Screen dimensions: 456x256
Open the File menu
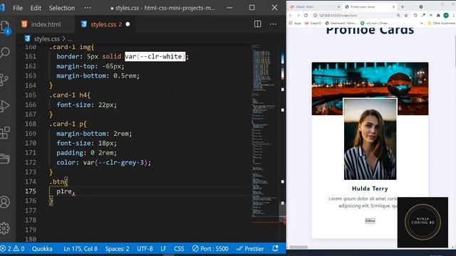(x=18, y=8)
